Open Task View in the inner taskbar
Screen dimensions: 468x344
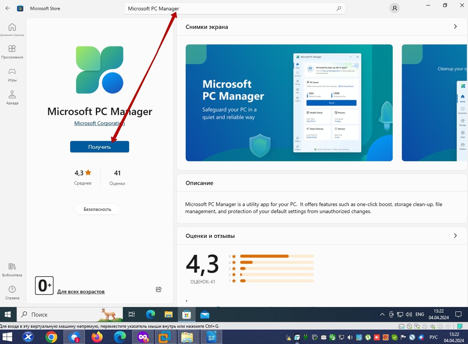pos(132,314)
